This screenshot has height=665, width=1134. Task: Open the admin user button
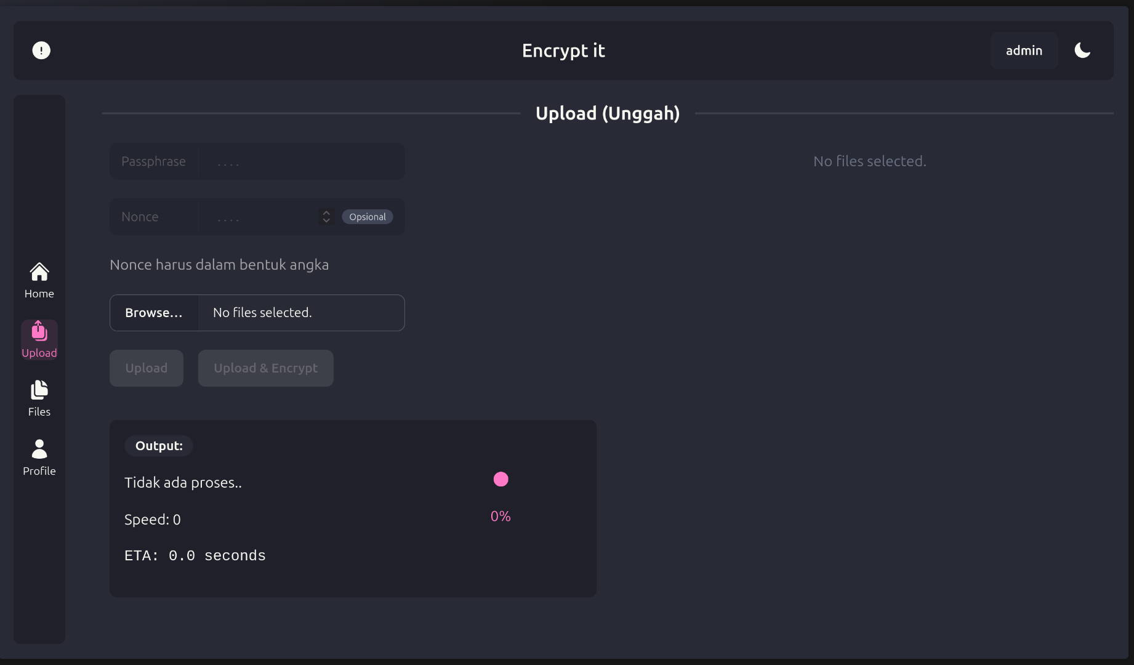tap(1024, 50)
